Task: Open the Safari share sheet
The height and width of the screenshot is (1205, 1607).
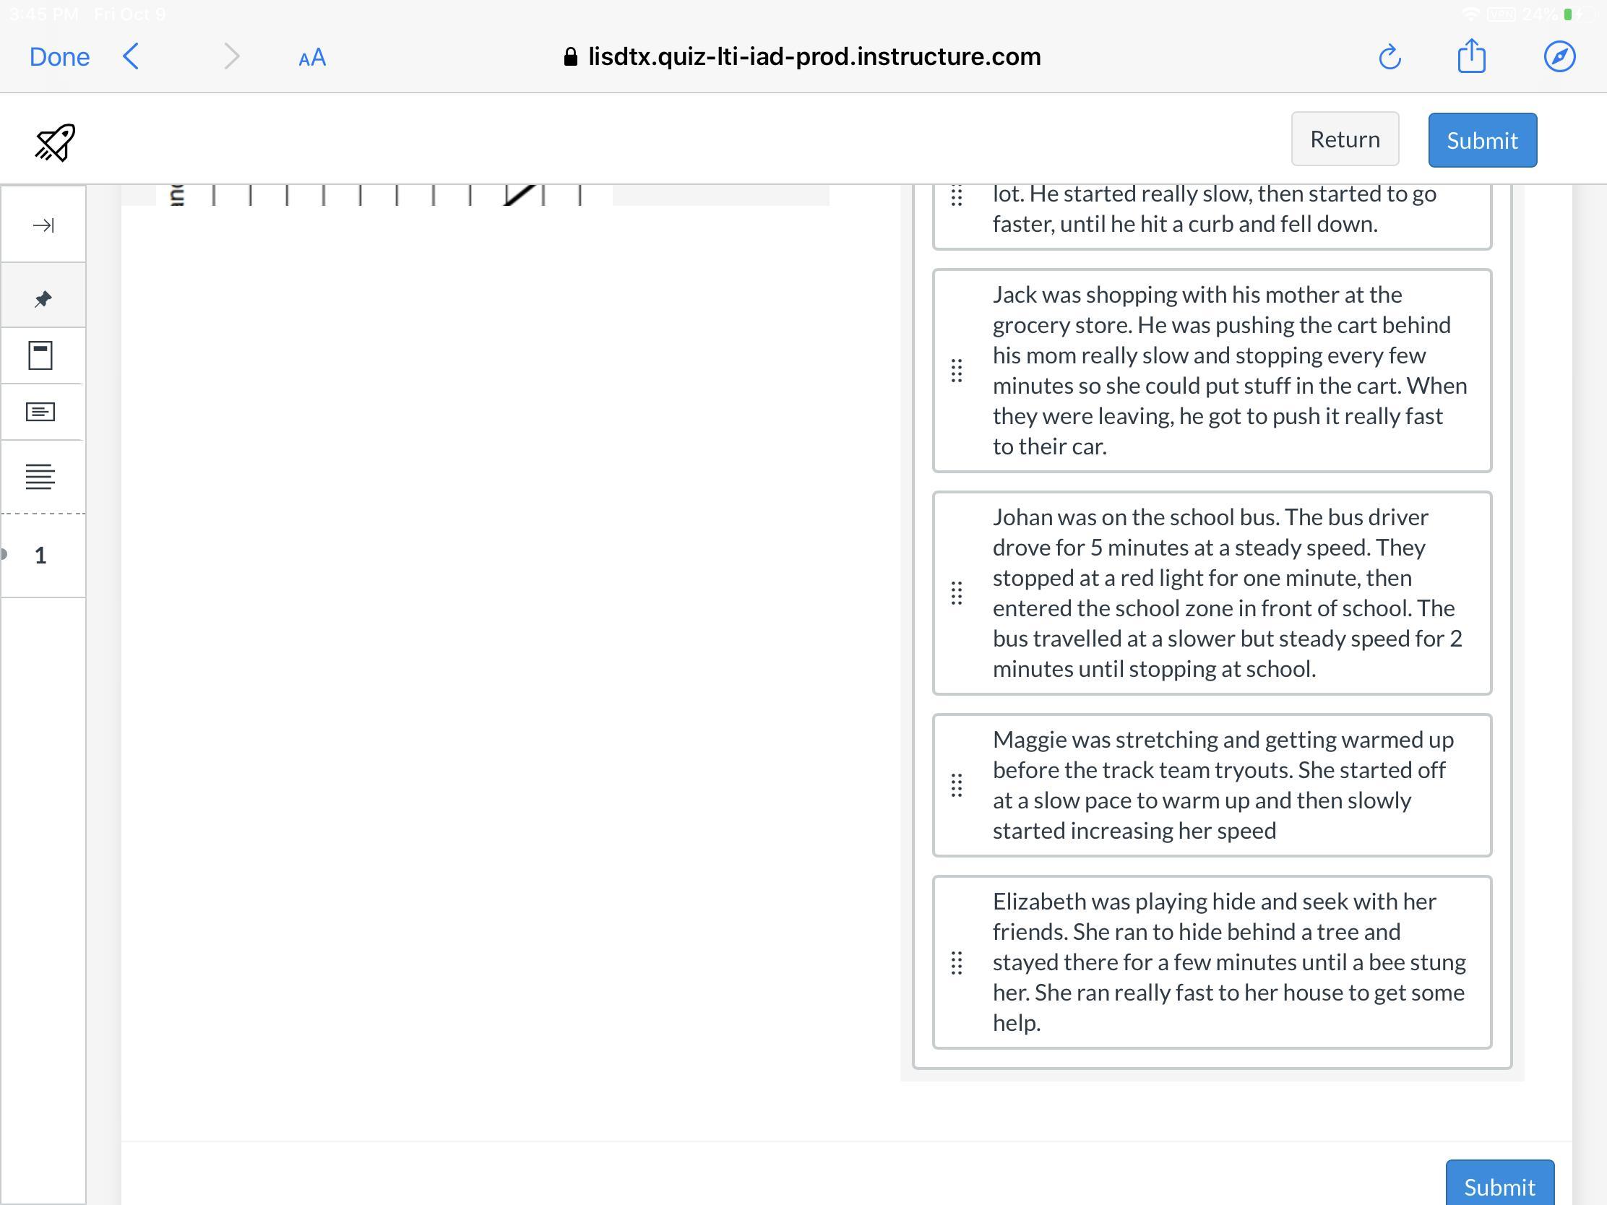Action: coord(1471,56)
